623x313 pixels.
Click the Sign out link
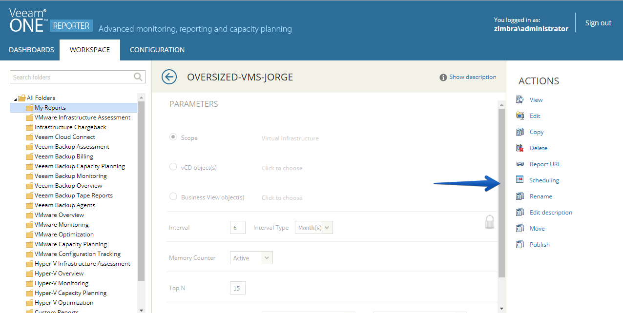(598, 23)
